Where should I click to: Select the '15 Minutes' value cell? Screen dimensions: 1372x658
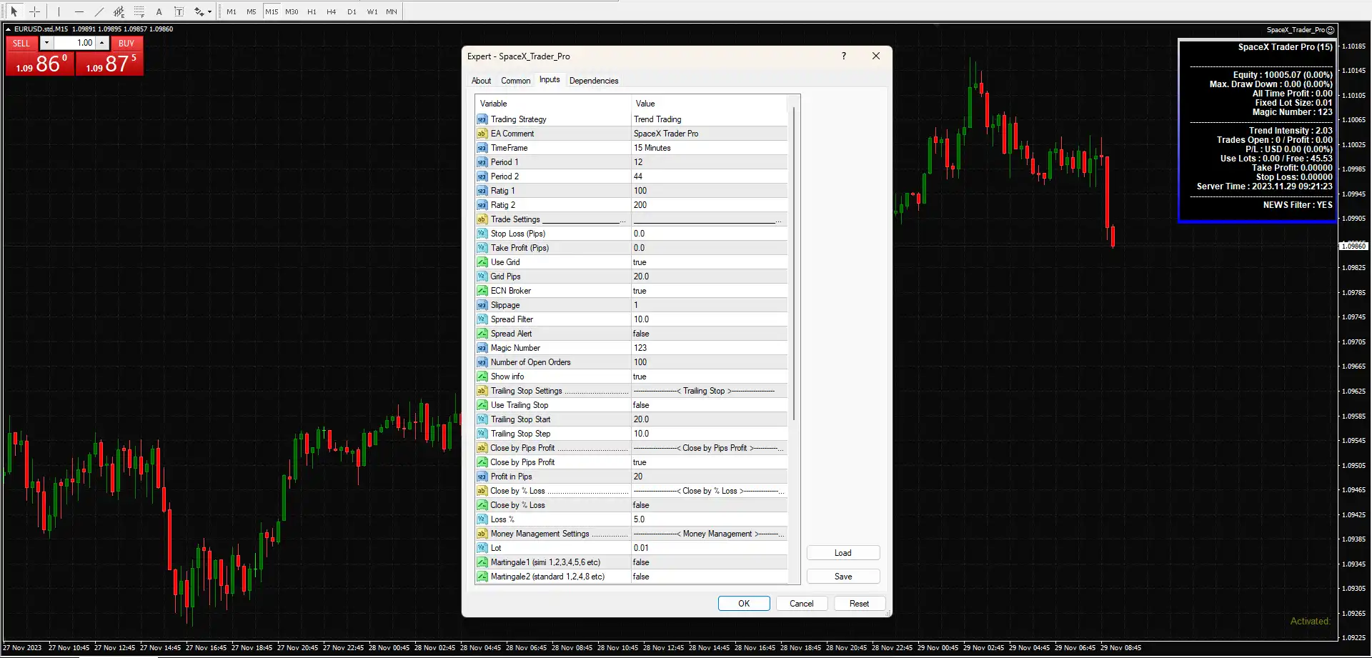click(x=709, y=148)
